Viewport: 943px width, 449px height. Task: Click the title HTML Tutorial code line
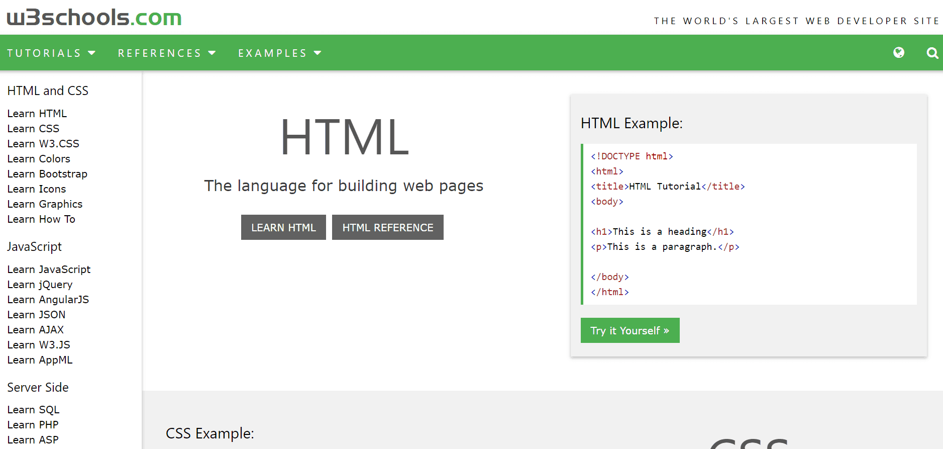click(x=668, y=187)
